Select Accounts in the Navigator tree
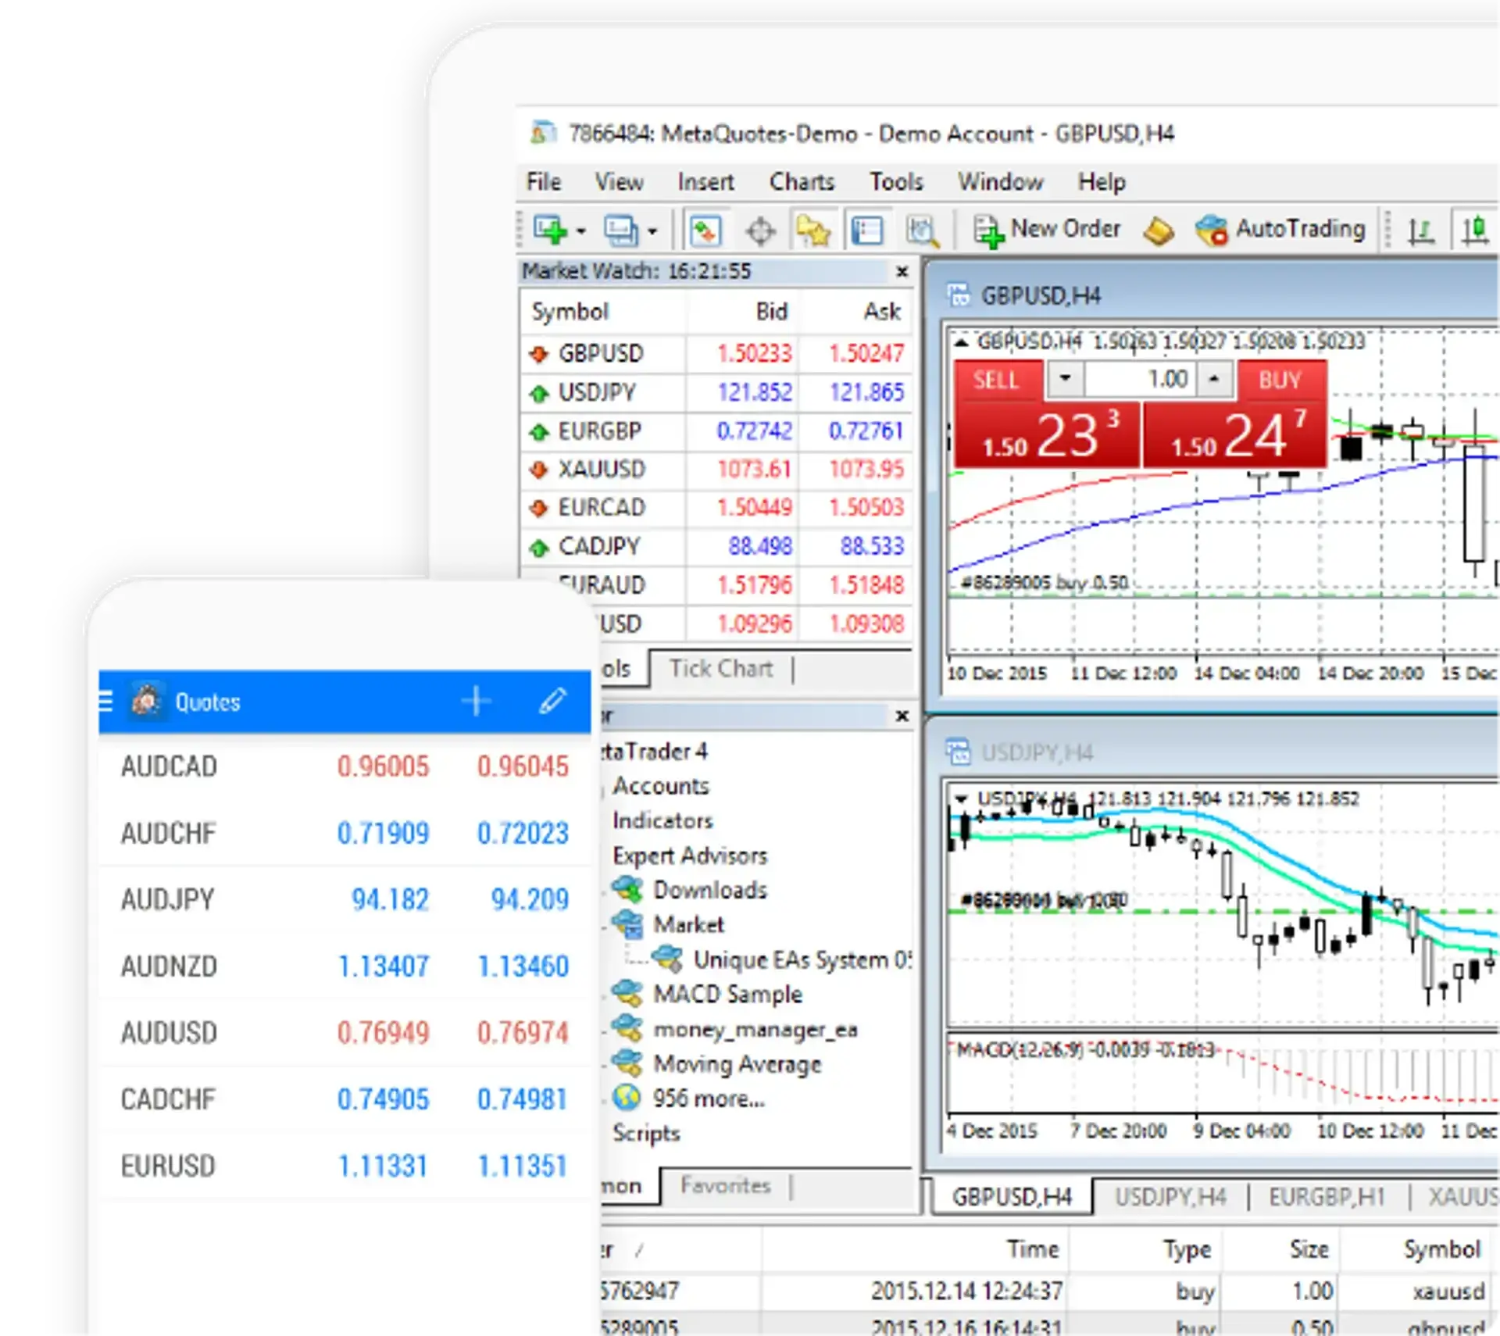1500x1336 pixels. 660,786
